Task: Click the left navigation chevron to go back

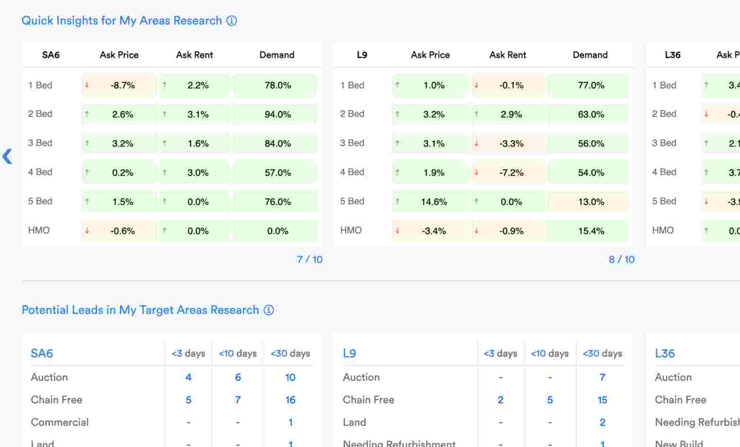Action: [7, 156]
